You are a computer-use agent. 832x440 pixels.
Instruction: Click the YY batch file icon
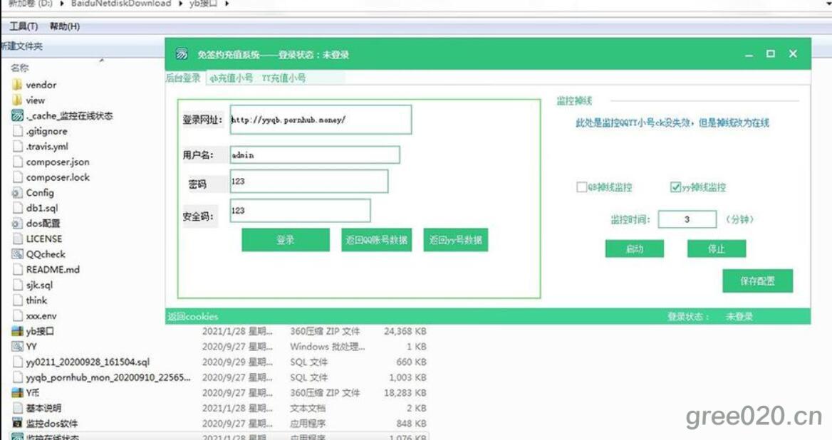[17, 347]
